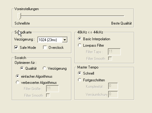Select Fortgeschritten in Master Tempo
152x113 pixels.
point(80,80)
